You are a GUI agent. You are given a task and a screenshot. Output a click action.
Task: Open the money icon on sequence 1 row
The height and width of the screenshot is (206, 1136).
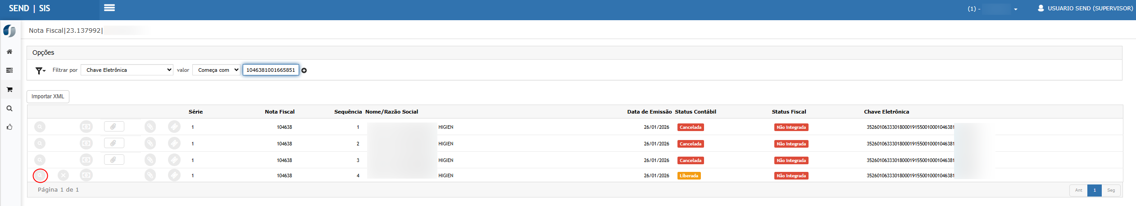pyautogui.click(x=86, y=127)
